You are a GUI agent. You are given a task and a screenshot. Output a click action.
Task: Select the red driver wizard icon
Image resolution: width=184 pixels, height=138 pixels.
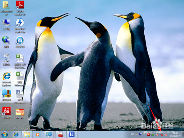[7, 113]
